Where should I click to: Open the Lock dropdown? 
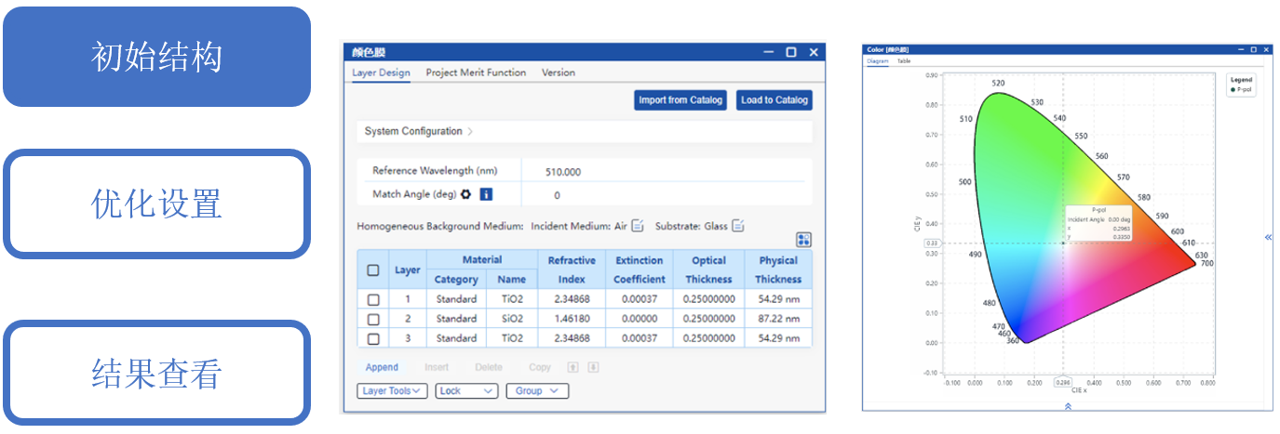467,391
